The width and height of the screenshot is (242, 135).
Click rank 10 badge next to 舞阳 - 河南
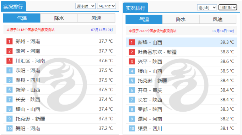9,128
